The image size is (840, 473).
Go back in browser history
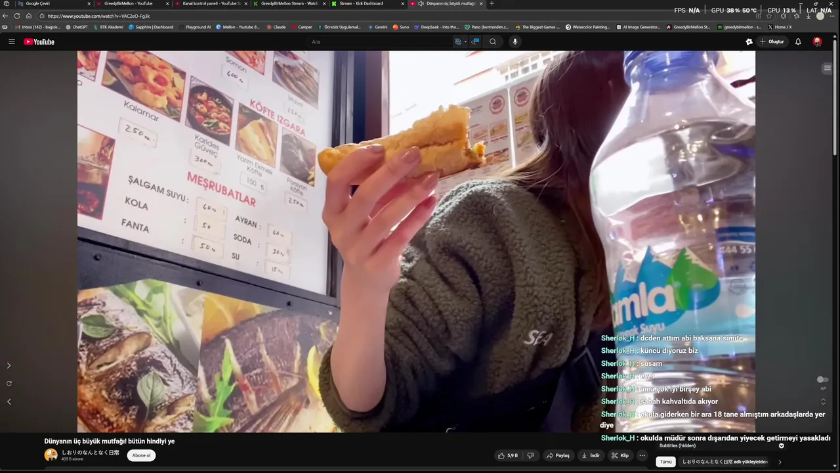point(5,16)
